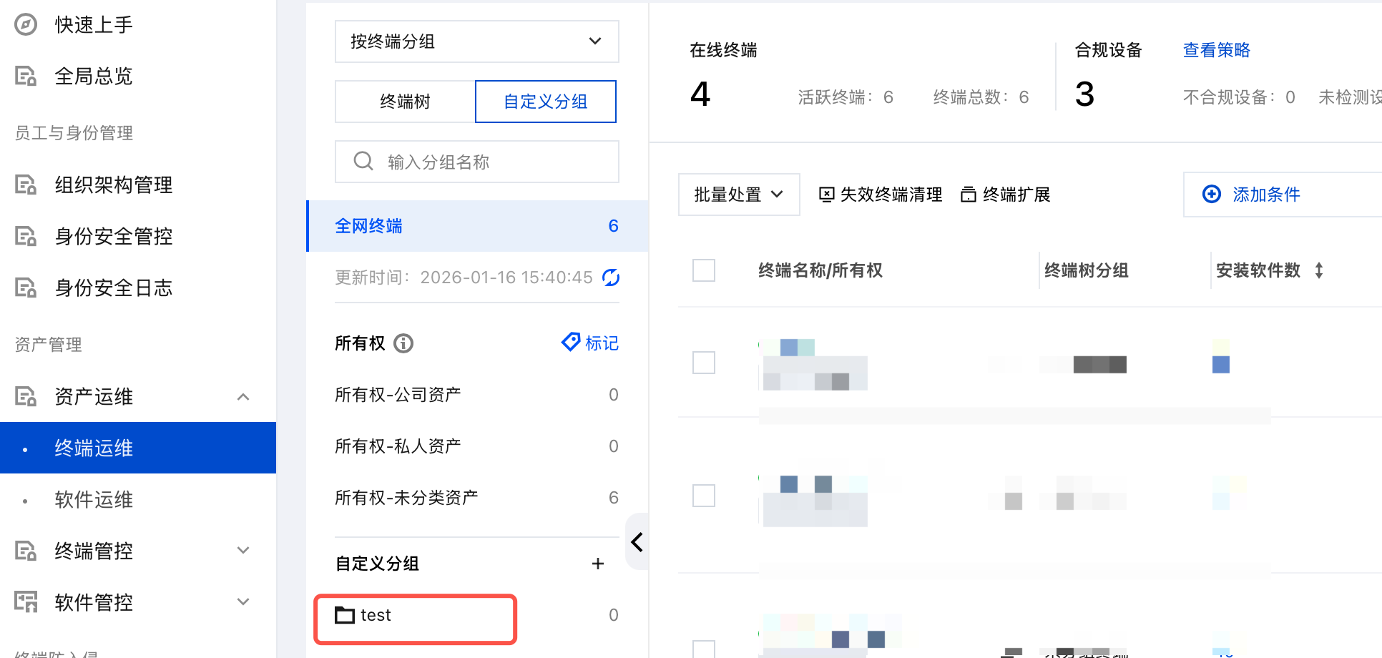The width and height of the screenshot is (1382, 658).
Task: Open 失效终端清理
Action: pos(881,195)
